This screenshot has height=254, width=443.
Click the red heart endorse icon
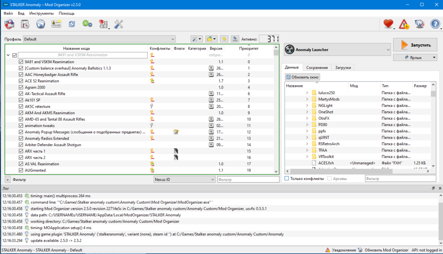pos(388,24)
